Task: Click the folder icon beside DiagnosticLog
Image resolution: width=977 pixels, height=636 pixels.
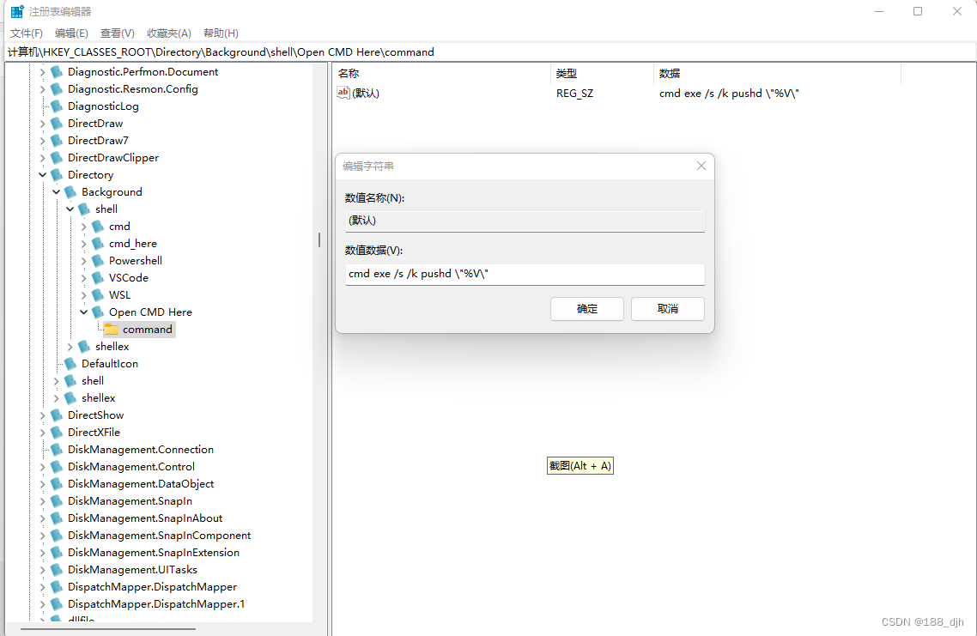Action: [57, 106]
